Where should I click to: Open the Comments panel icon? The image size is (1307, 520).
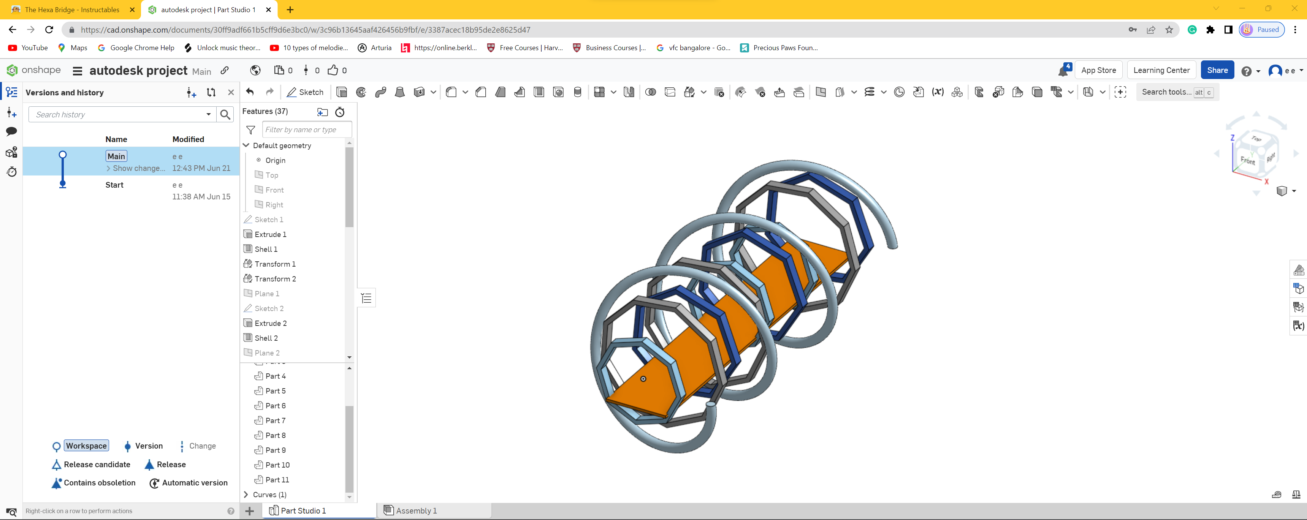click(11, 131)
